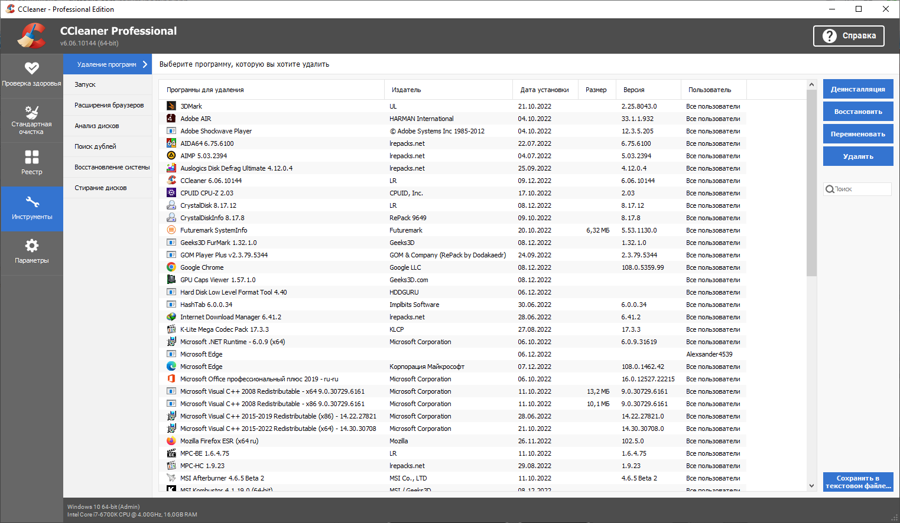Screen dimensions: 900x523
Task: Sort list by install date column header
Action: [544, 90]
